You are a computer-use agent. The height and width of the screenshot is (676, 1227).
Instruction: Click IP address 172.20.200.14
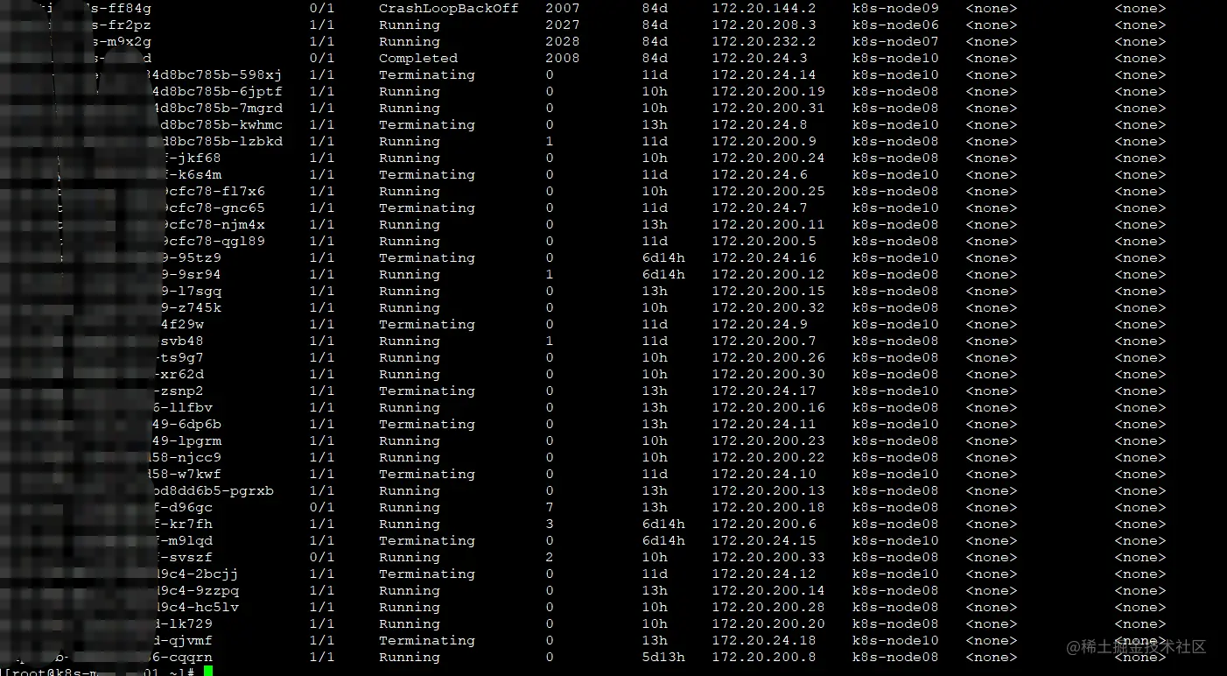(768, 591)
